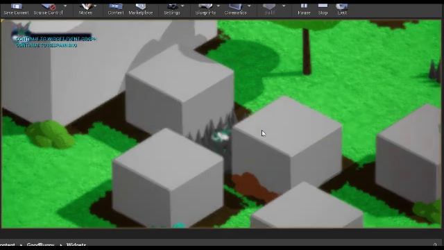The image size is (444, 250).
Task: Open the Content browser button
Action: point(116,9)
